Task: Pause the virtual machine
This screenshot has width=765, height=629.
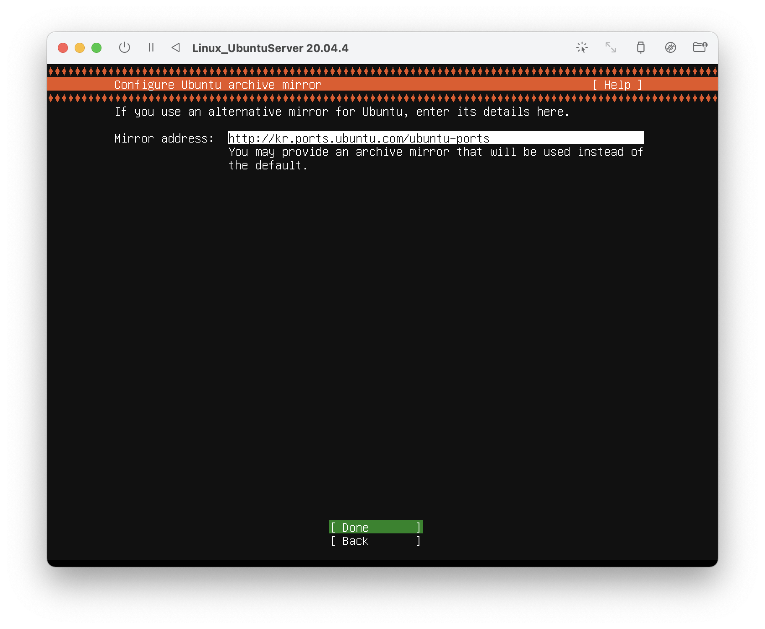Action: pos(151,48)
